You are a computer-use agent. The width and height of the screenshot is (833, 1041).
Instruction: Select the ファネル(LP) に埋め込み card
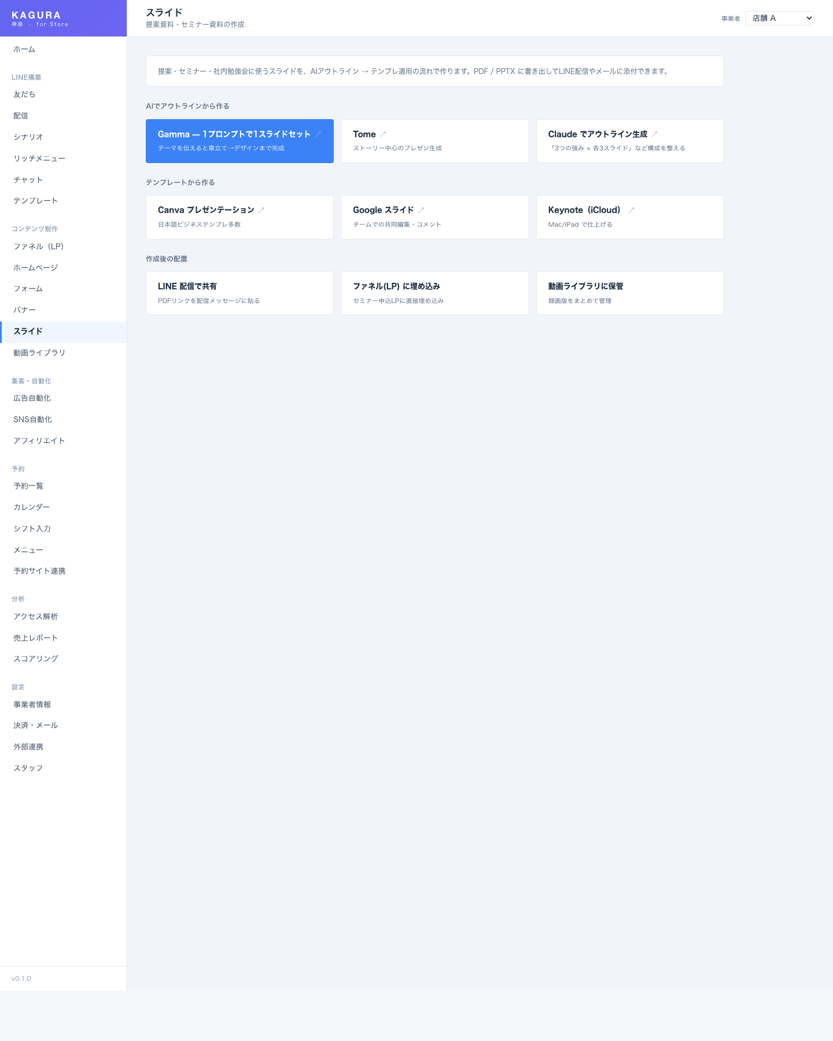(x=434, y=293)
